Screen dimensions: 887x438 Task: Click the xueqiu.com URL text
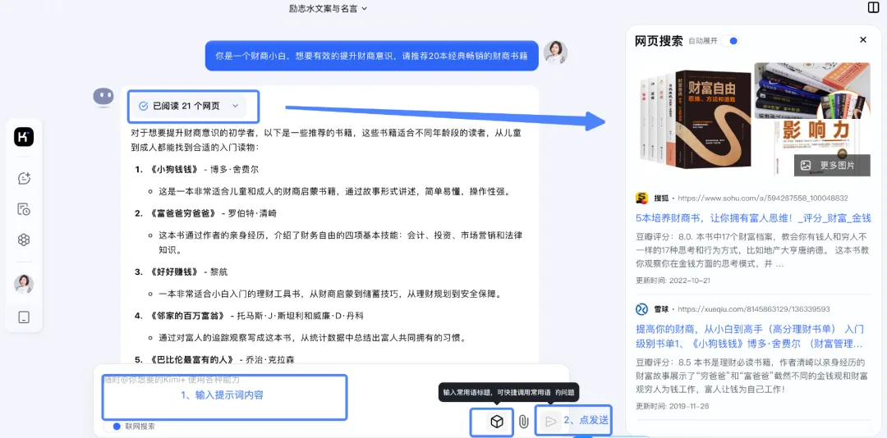tap(753, 309)
